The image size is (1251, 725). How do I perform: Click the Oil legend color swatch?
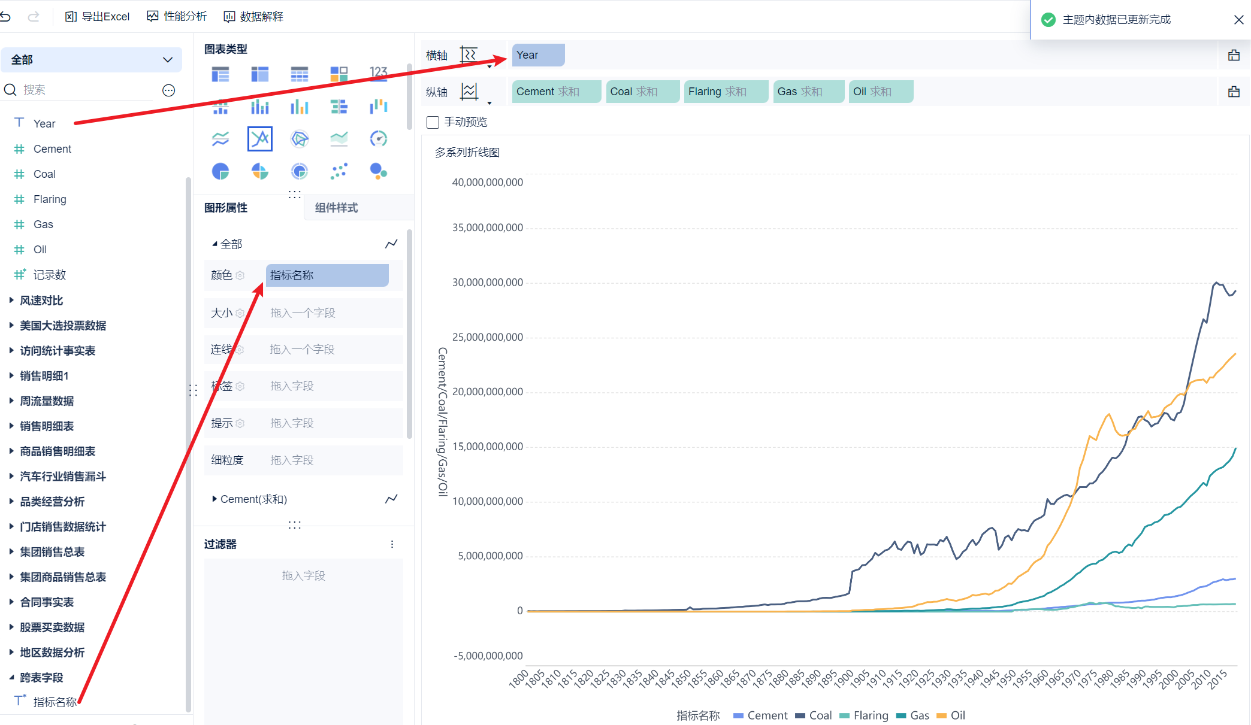tap(941, 715)
